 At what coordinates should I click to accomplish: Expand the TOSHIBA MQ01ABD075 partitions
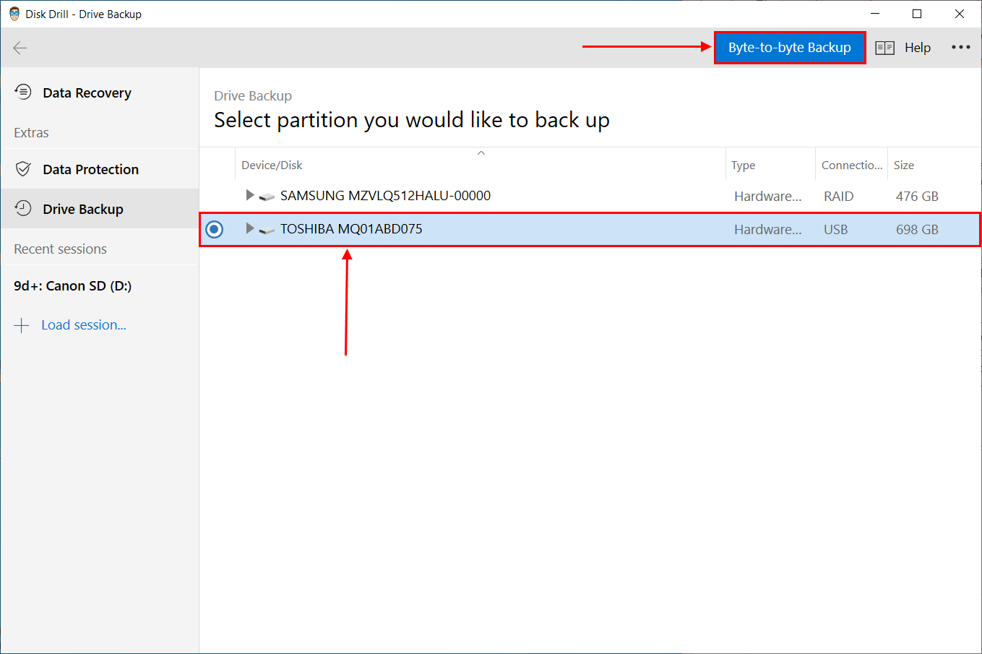coord(249,228)
